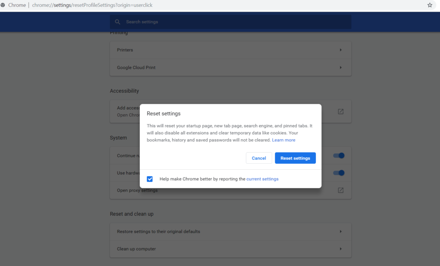This screenshot has width=440, height=266.
Task: Click the Chrome site info icon
Action: (x=3, y=5)
